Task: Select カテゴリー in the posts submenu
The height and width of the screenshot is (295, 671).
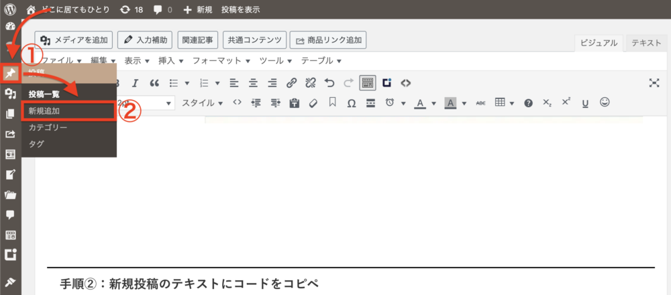Action: [48, 127]
